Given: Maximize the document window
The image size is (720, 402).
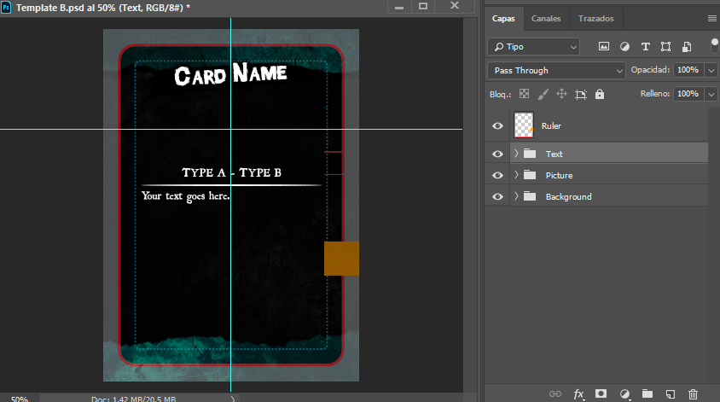Looking at the screenshot, I should click(423, 6).
